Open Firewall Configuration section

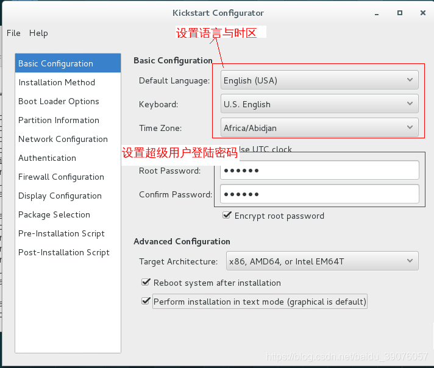click(68, 177)
